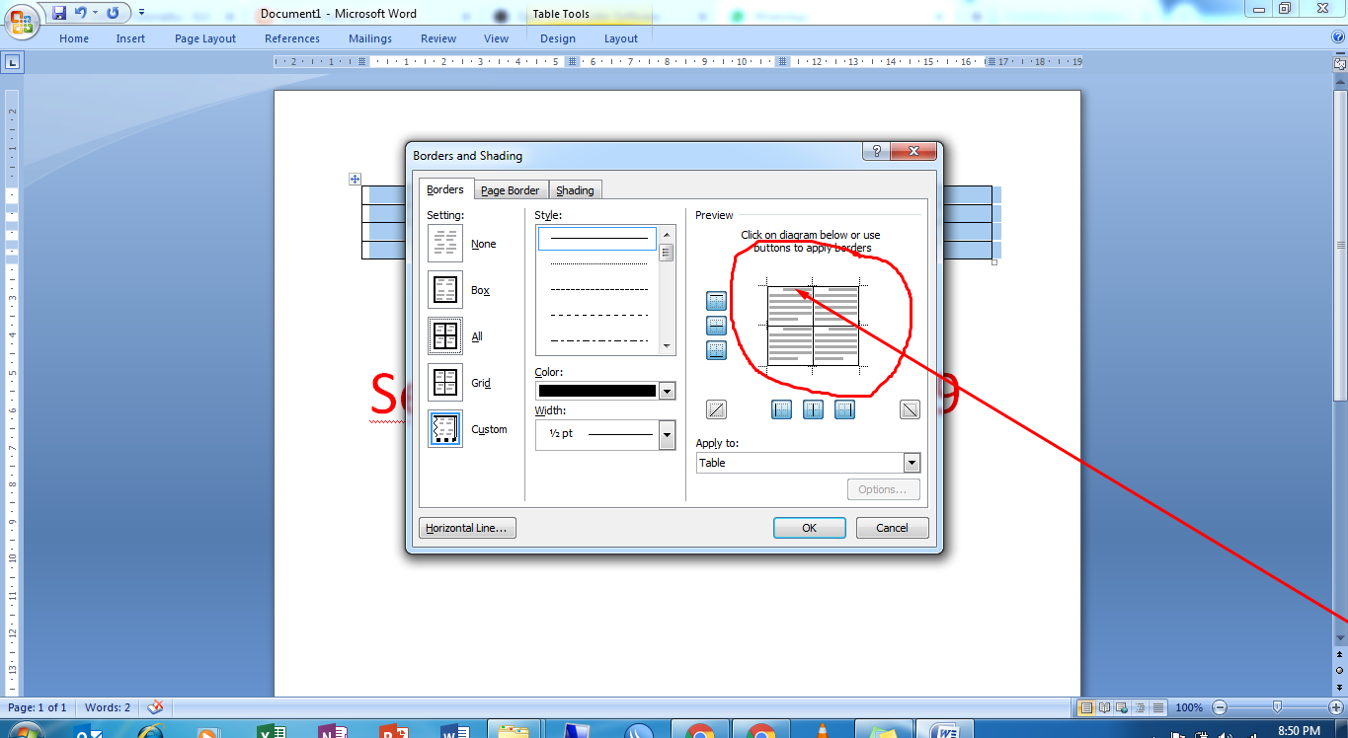Open the Apply to dropdown

pos(912,463)
